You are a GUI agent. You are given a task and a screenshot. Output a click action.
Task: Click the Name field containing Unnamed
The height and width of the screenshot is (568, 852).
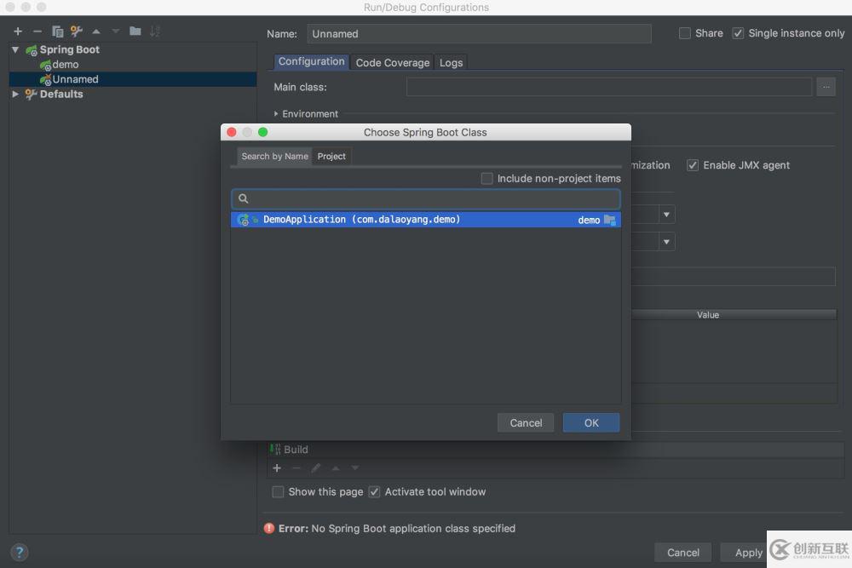point(479,34)
